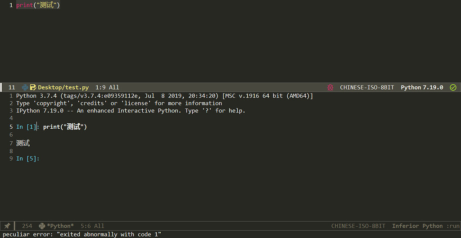Open CHINESE-ISO-8BIT encoding in bottom modeline
This screenshot has height=238, width=461.
[358, 226]
